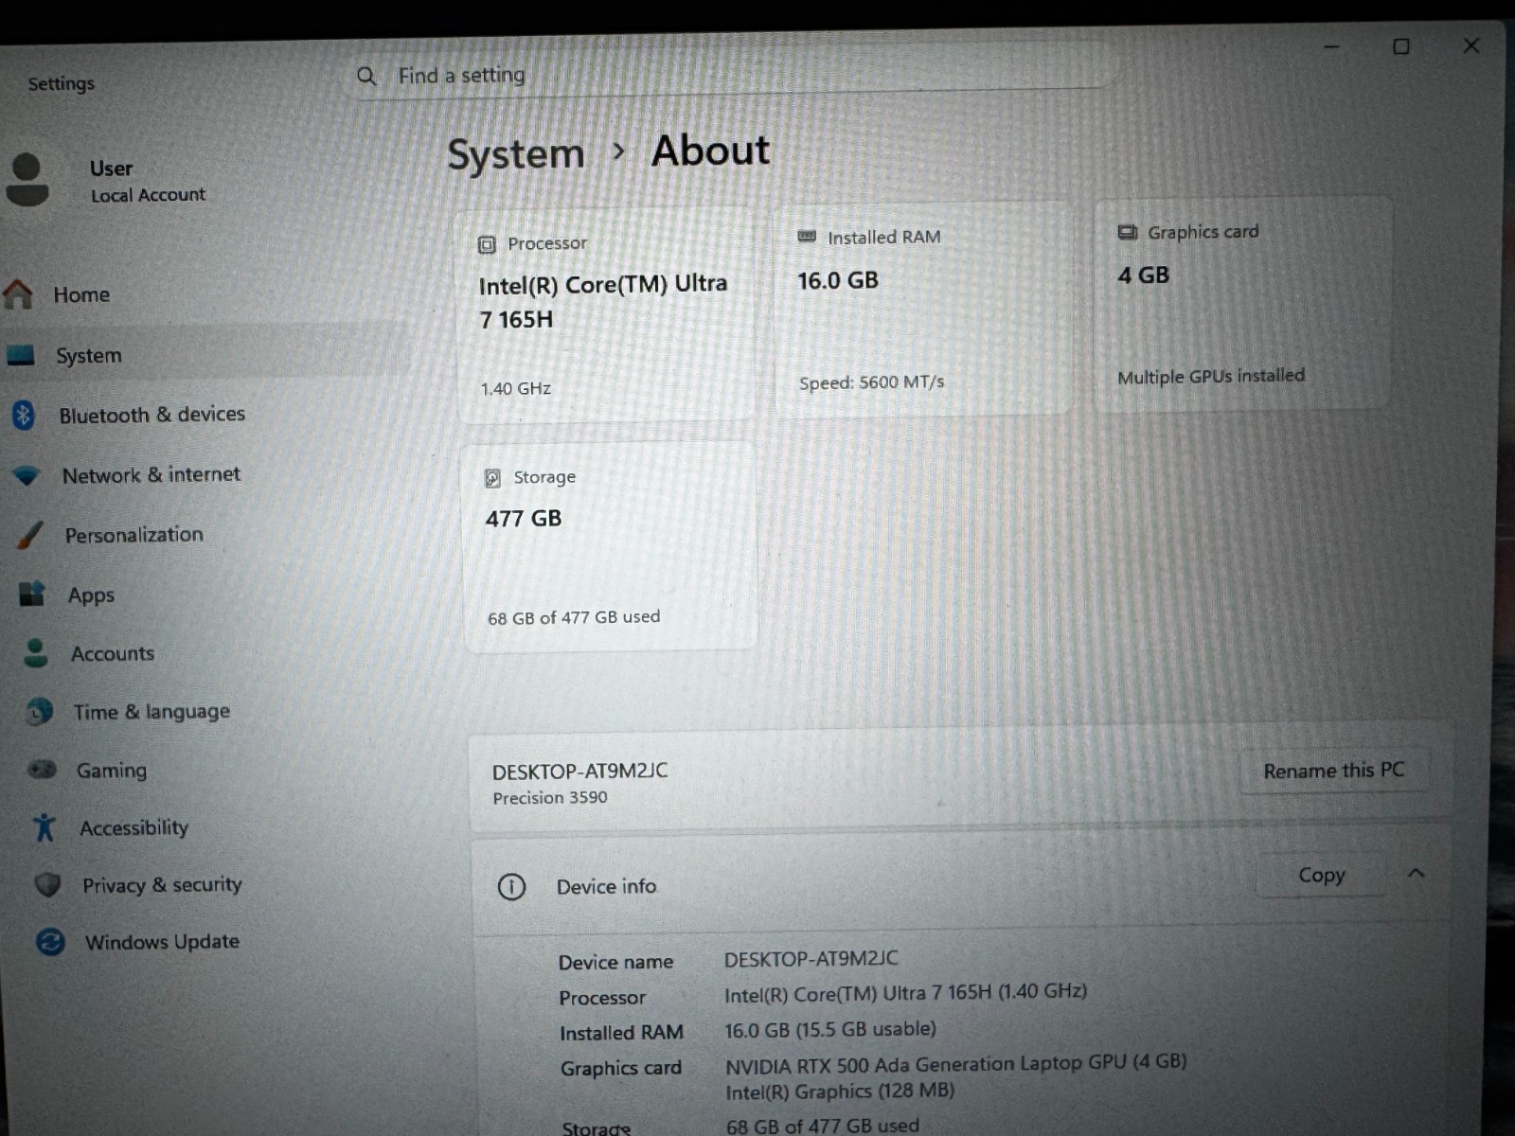1515x1136 pixels.
Task: Click the Home house icon in sidebar
Action: [x=18, y=294]
